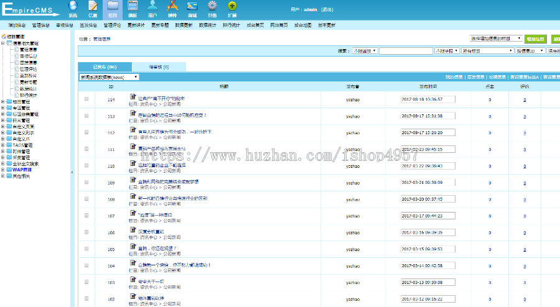The height and width of the screenshot is (307, 560).
Task: Click the 退出 logout link
Action: [327, 9]
